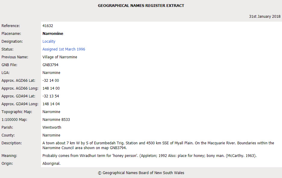Screen dimensions: 282x178
Task: Click the AGD66 latitude value -32 14 00
Action: click(51, 81)
